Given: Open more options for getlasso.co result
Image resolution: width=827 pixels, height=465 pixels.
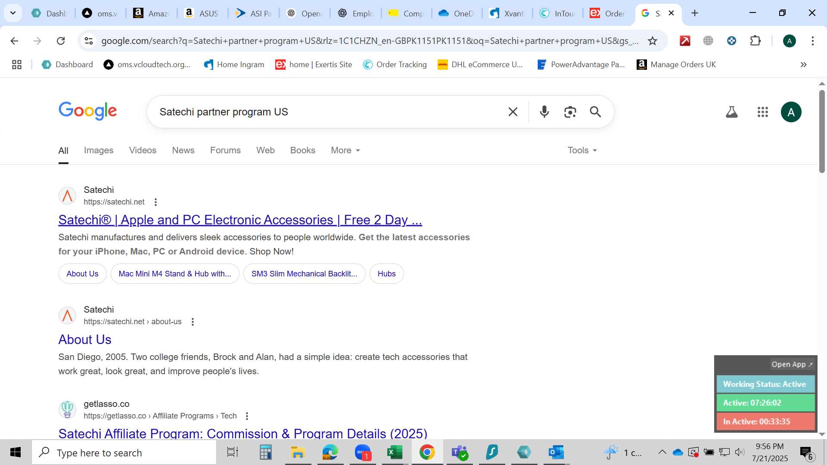Looking at the screenshot, I should [x=247, y=416].
